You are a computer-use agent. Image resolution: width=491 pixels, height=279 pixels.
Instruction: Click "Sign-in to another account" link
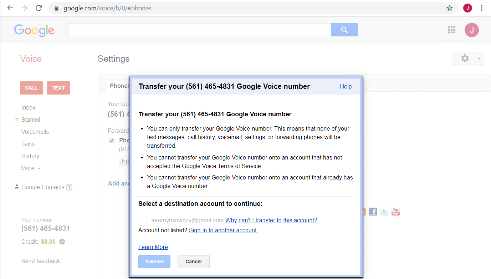(x=224, y=230)
